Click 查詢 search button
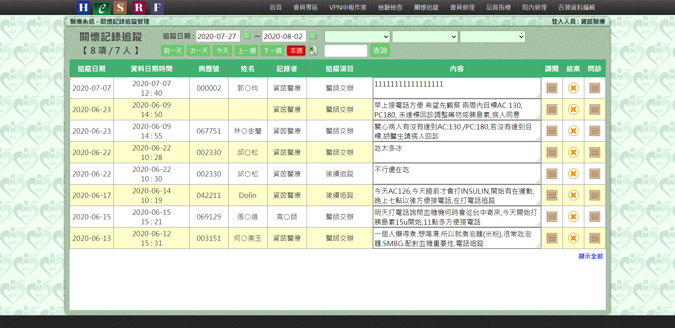Viewport: 675px width, 328px height. [x=380, y=51]
